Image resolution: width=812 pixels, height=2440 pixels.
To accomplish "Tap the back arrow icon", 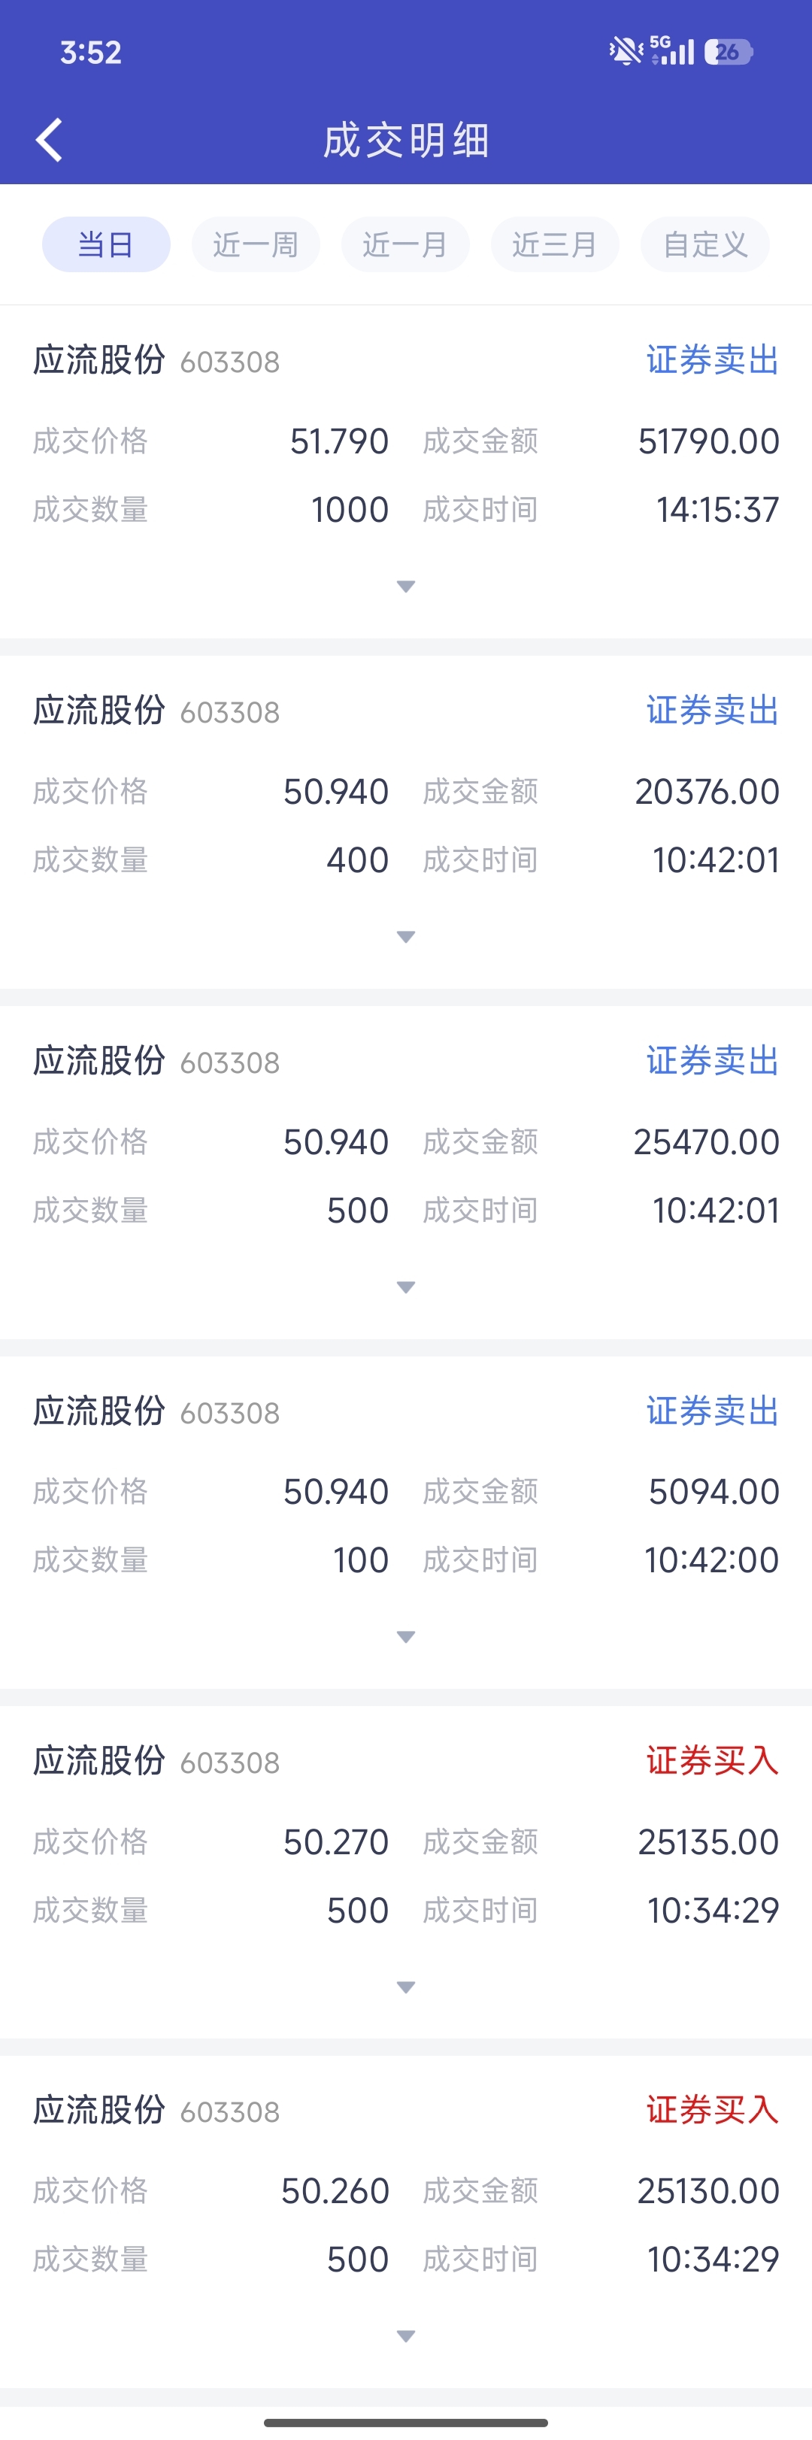I will pos(50,140).
